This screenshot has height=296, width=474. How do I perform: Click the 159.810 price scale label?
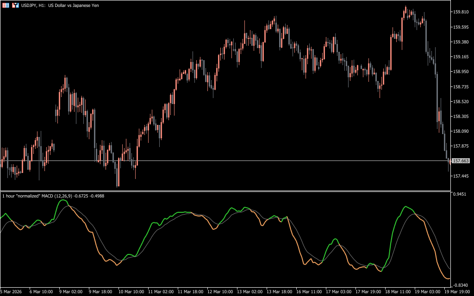[x=462, y=12]
